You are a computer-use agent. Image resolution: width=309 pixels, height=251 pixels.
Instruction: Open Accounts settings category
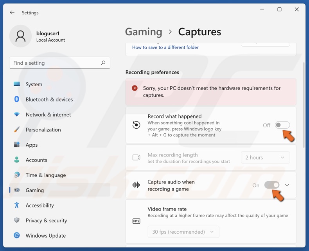[59, 160]
